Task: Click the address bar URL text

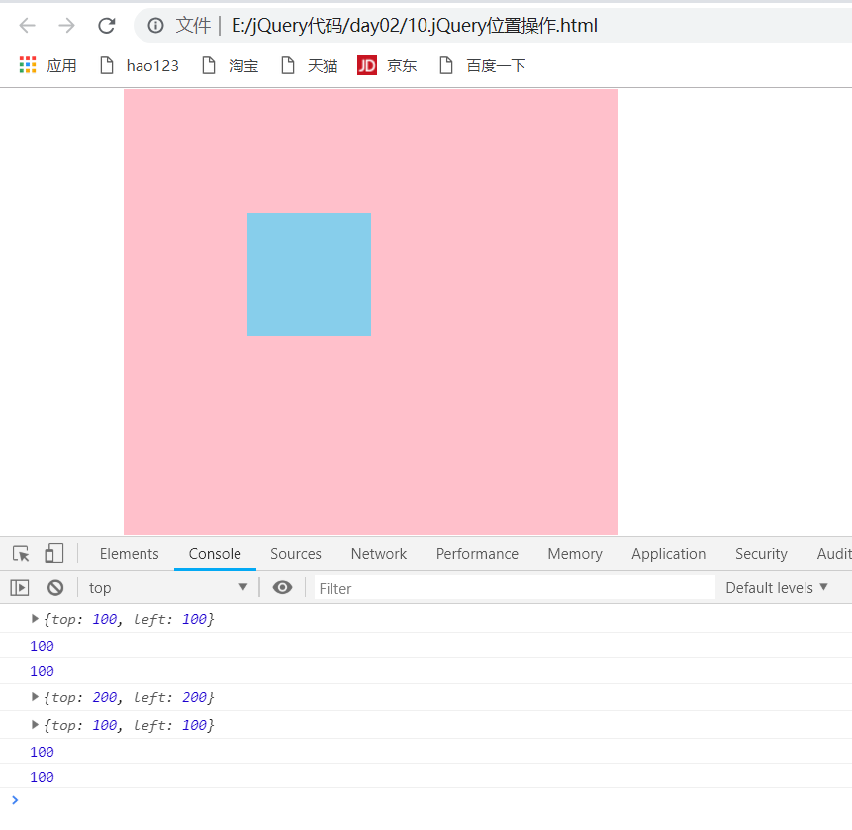Action: [x=414, y=26]
